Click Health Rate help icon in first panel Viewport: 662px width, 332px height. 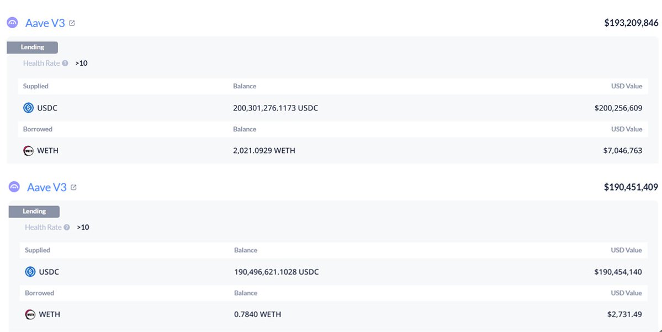[65, 64]
